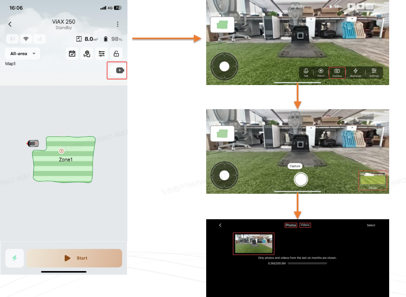Screen dimensions: 406x297
Task: Tap the Bluetooth status icon on main screen
Action: (12, 39)
